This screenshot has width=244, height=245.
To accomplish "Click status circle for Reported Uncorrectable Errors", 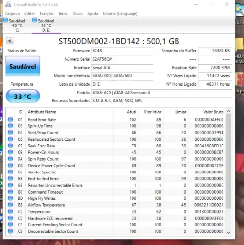I will coord(10,185).
